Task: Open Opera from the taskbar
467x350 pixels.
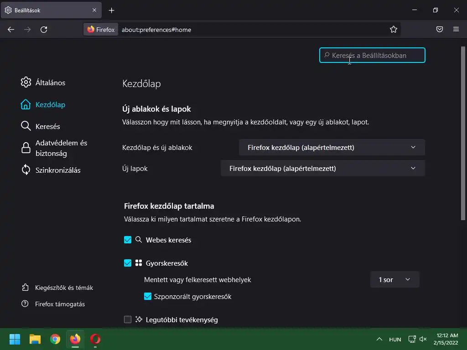Action: click(95, 339)
